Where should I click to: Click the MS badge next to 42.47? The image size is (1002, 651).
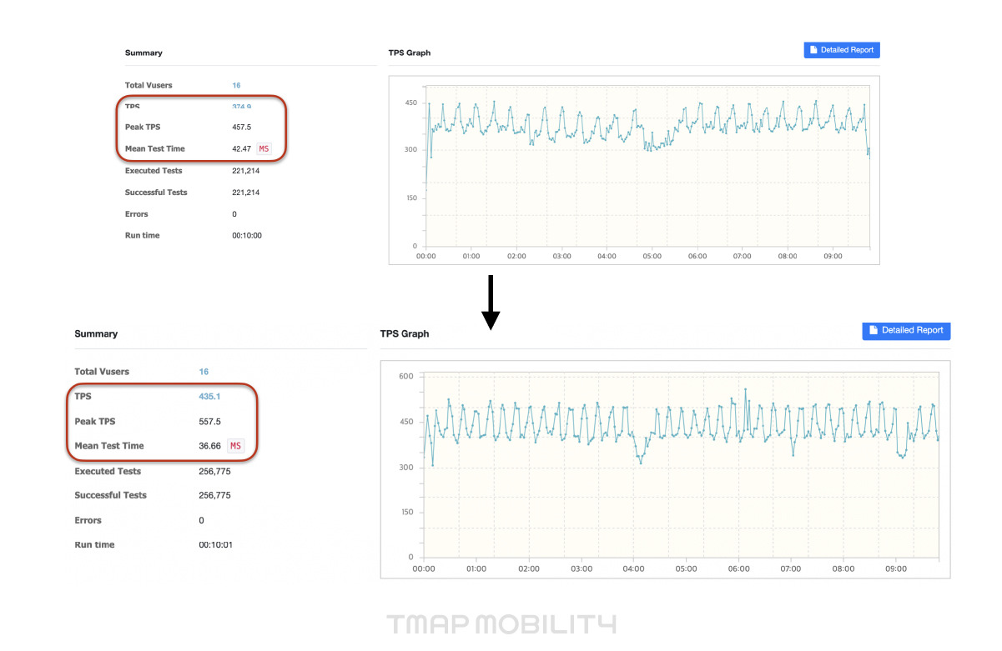(x=264, y=148)
